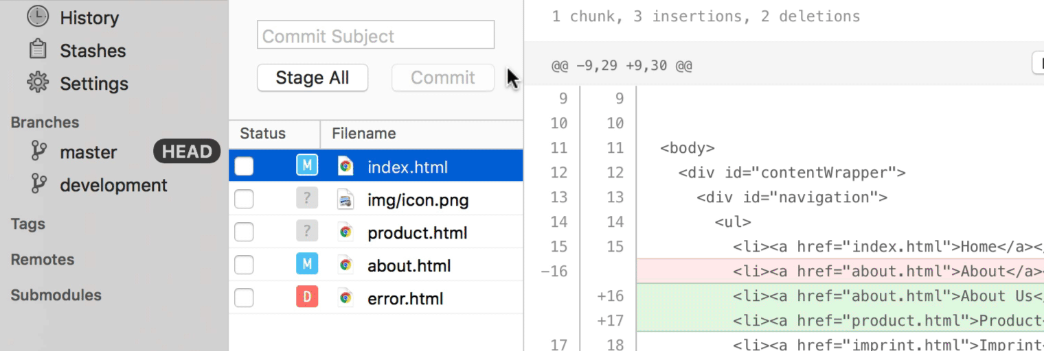This screenshot has height=351, width=1044.
Task: Collapse the Branches section header
Action: coord(45,123)
